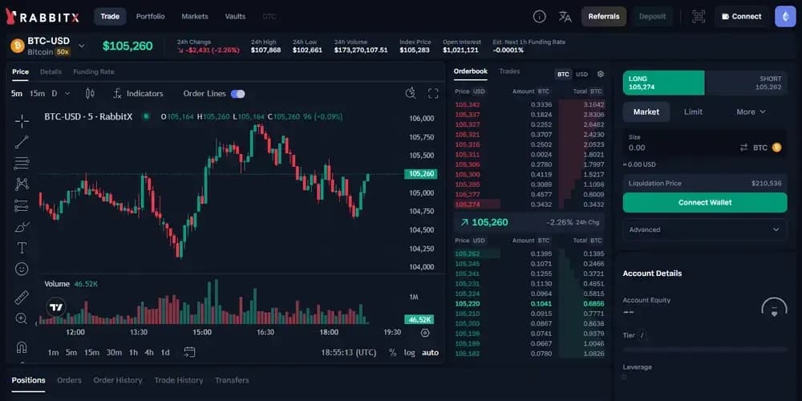Open the Orders tab

click(x=69, y=380)
